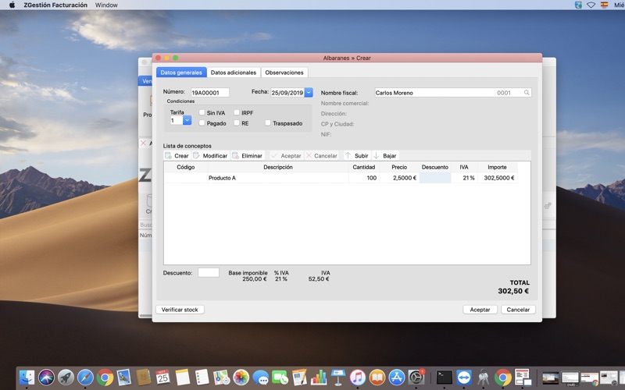Open iTunes in the dock
The height and width of the screenshot is (390, 625).
358,378
